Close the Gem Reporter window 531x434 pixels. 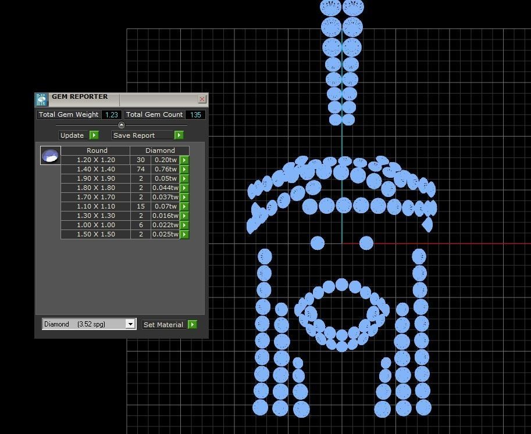pos(202,99)
